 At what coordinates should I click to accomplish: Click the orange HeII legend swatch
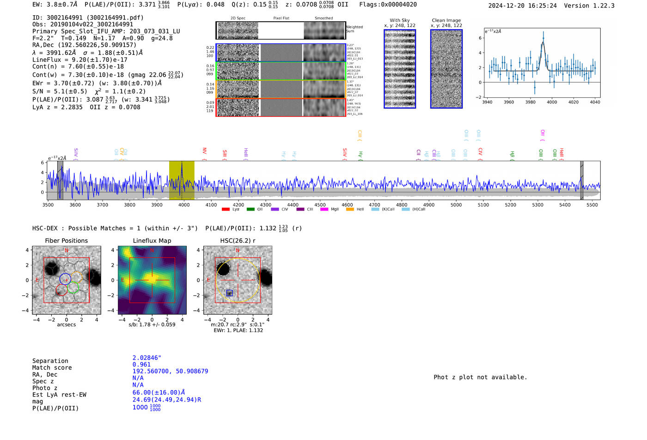click(x=350, y=210)
